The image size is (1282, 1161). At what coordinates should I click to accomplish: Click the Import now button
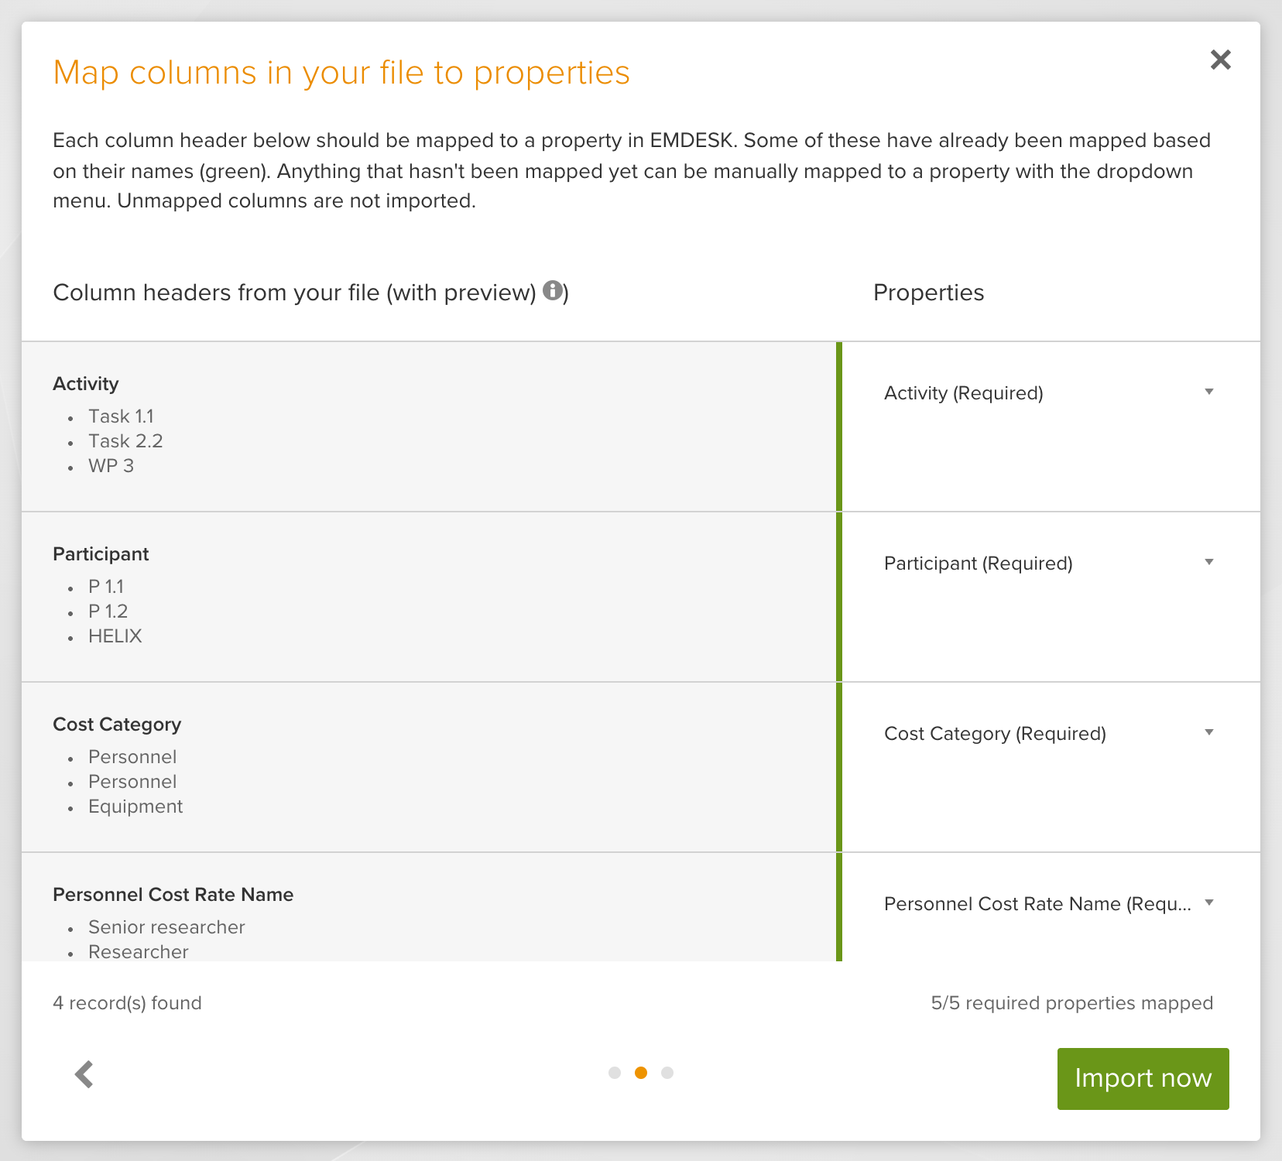(x=1143, y=1078)
